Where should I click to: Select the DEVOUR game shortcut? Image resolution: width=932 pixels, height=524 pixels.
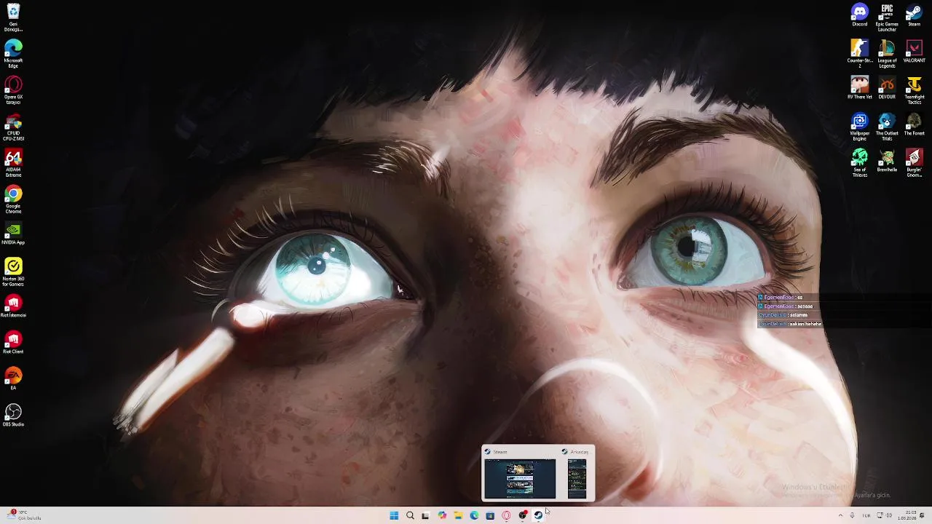tap(887, 88)
